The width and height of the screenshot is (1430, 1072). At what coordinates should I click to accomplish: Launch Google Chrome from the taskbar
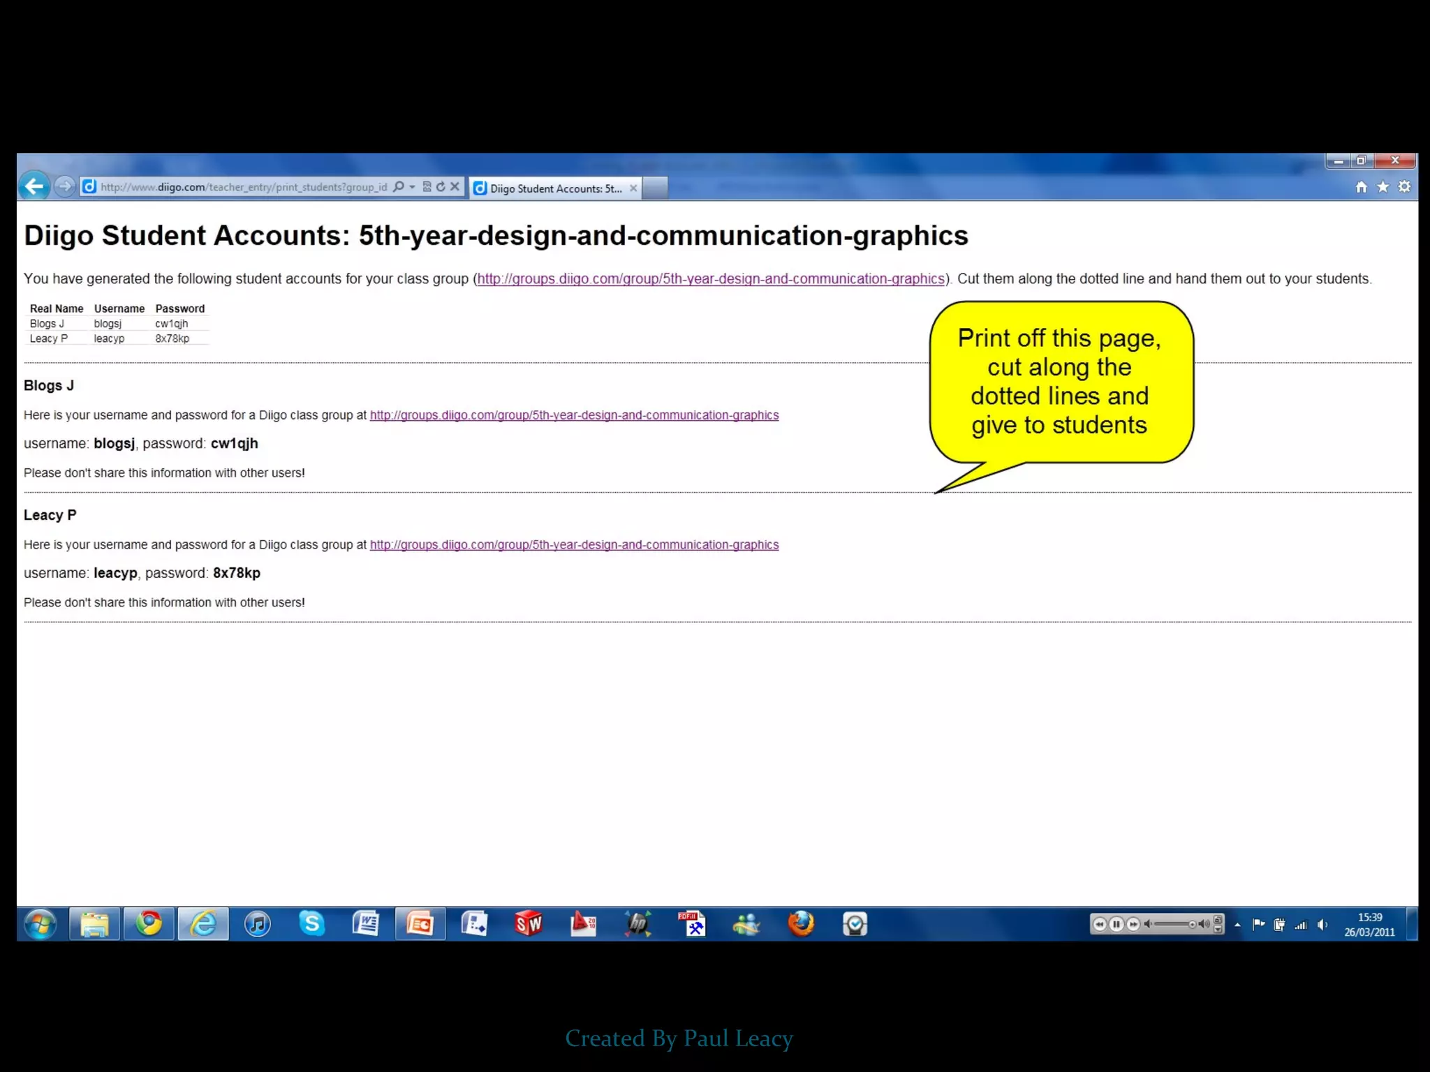(149, 925)
